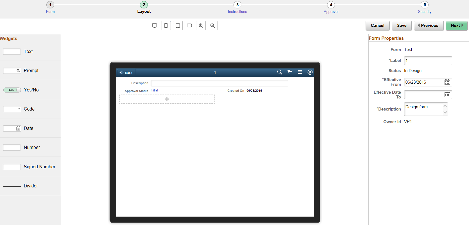
Task: Click the Label input field
Action: [428, 61]
